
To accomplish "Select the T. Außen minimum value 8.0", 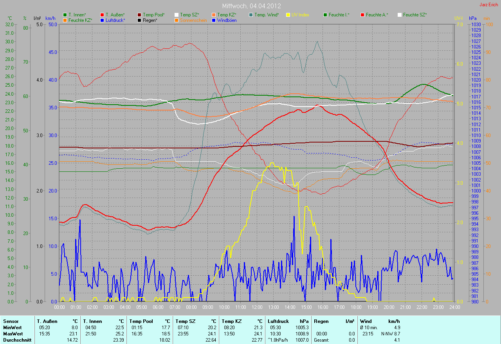I will click(x=74, y=328).
